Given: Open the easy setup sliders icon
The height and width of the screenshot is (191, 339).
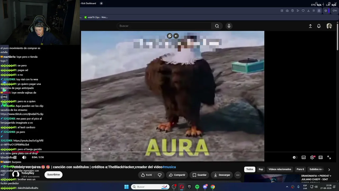Looking at the screenshot, I should coord(314,11).
